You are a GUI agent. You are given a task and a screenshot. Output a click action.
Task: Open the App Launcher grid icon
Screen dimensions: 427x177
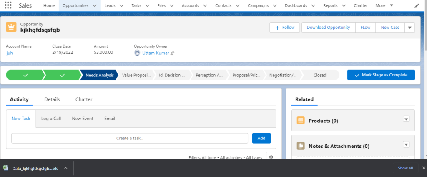8,5
